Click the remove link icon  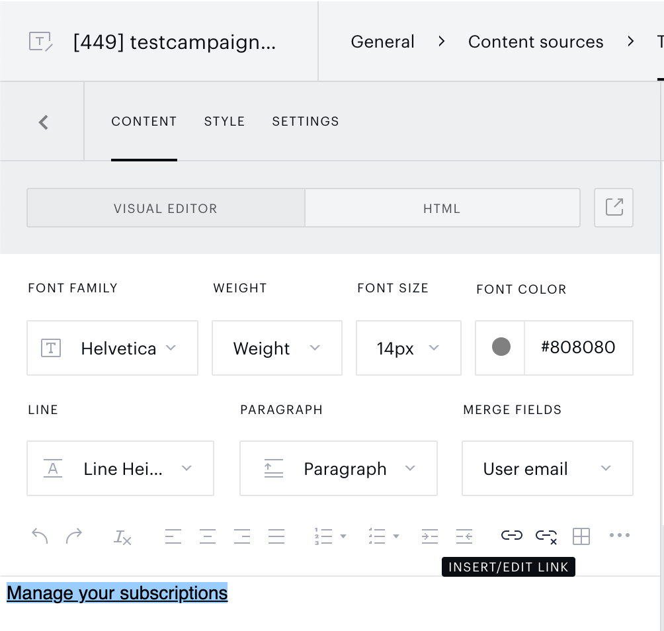coord(546,536)
